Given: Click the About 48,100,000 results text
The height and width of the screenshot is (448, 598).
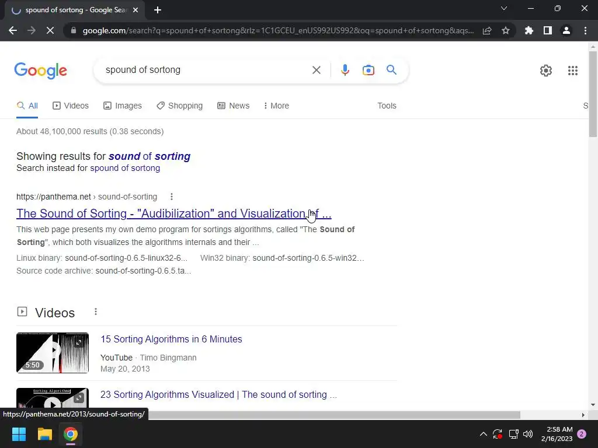Looking at the screenshot, I should pyautogui.click(x=90, y=131).
